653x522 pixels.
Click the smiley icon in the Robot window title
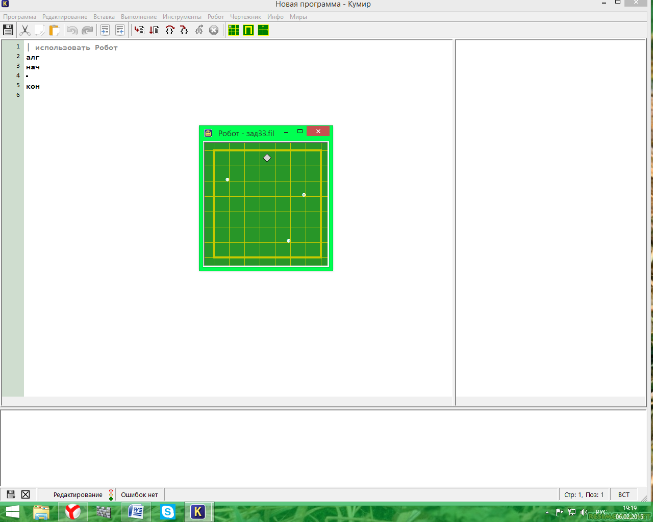tap(208, 133)
